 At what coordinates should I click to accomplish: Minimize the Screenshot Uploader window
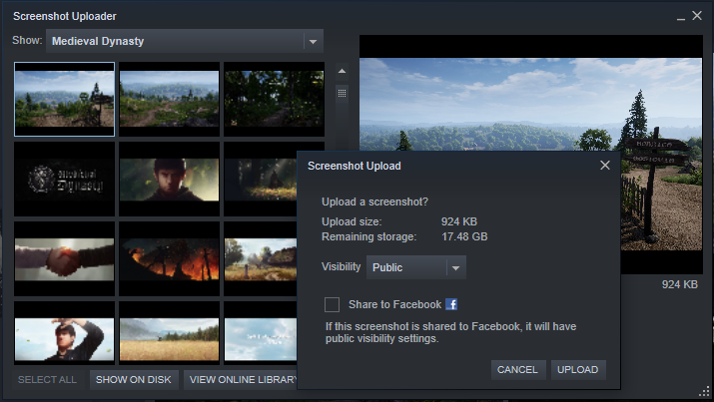pos(681,17)
